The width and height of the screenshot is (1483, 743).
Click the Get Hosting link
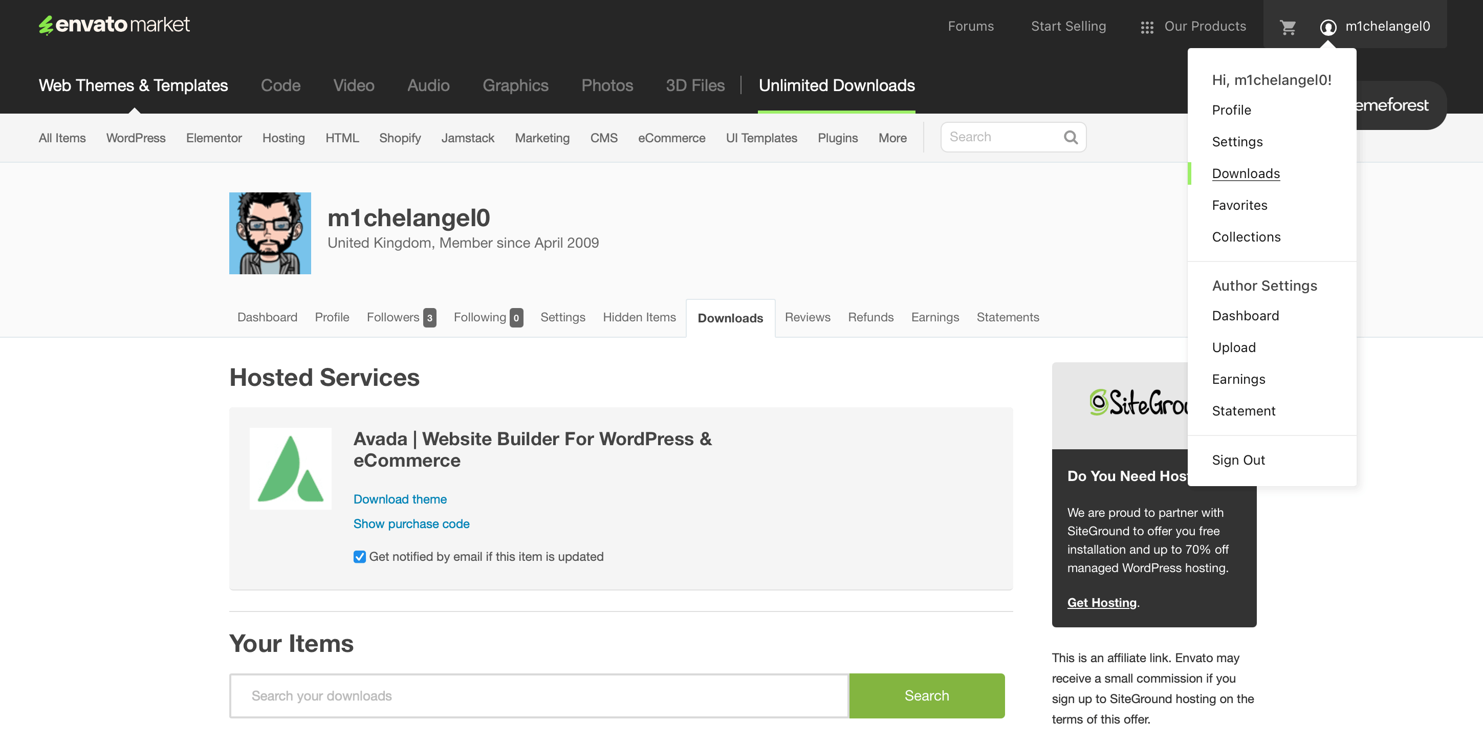(1102, 603)
